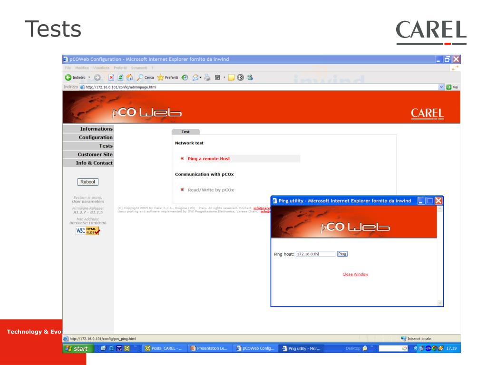This screenshot has height=365, width=487.
Task: Click the Ping button in Ping utility
Action: pyautogui.click(x=342, y=254)
